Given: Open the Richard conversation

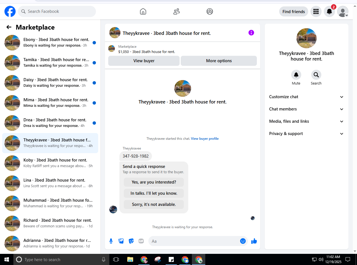Looking at the screenshot, I should tap(50, 223).
